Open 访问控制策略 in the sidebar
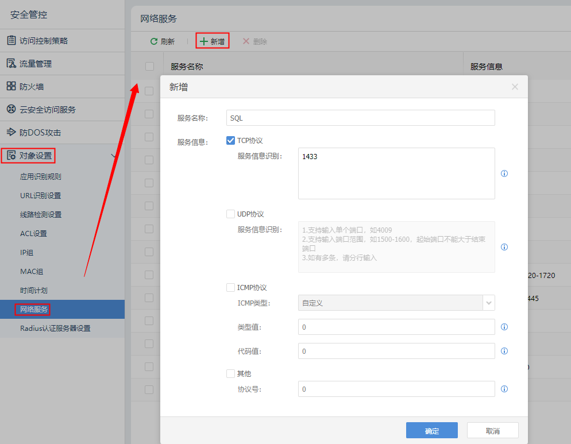 point(44,41)
